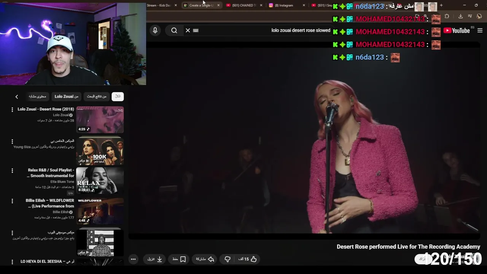Select the من Lolo Zouaï filter chip
The width and height of the screenshot is (487, 274).
coord(67,97)
